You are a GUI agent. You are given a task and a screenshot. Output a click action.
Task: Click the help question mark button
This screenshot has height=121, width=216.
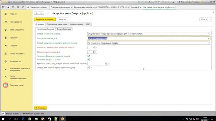(211, 19)
